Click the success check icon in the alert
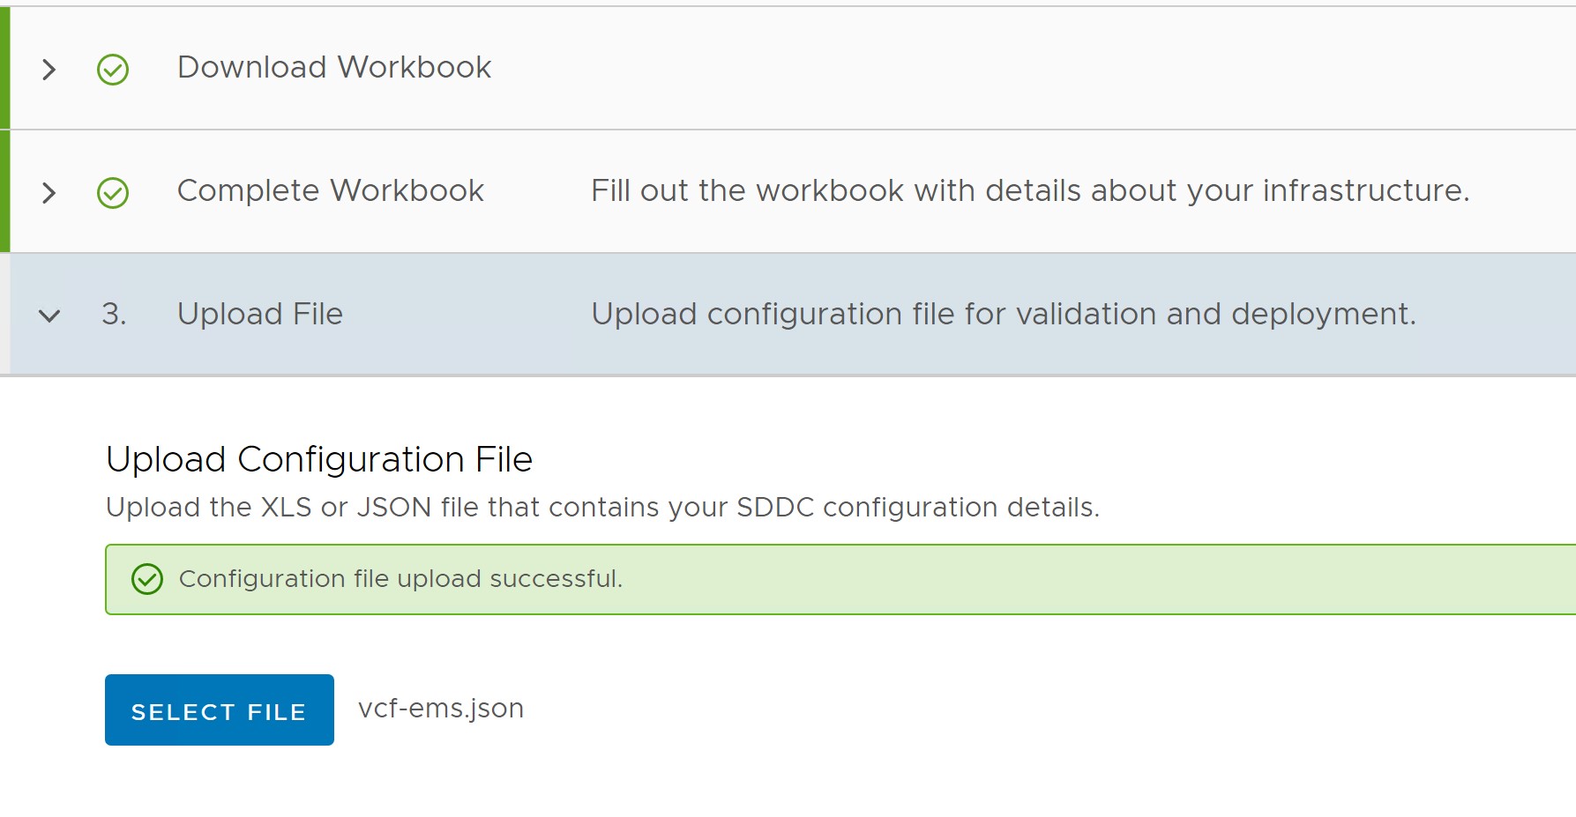 (x=147, y=579)
